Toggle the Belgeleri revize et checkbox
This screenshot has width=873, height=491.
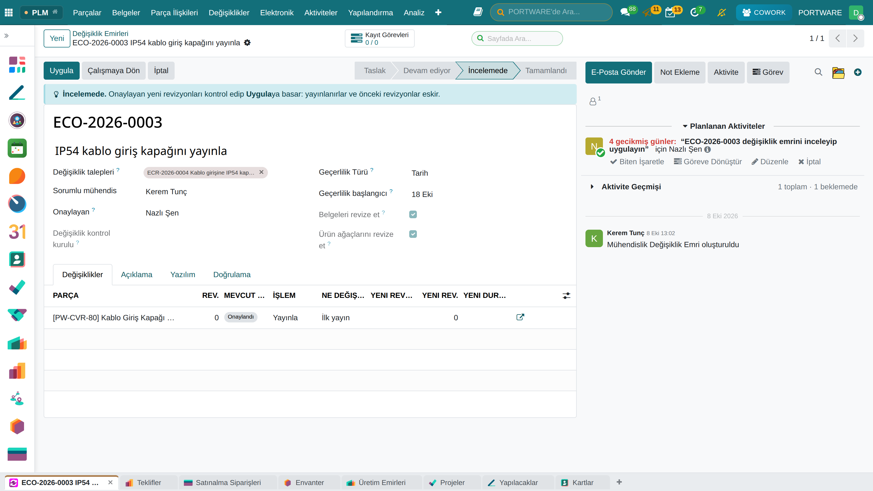coord(413,214)
